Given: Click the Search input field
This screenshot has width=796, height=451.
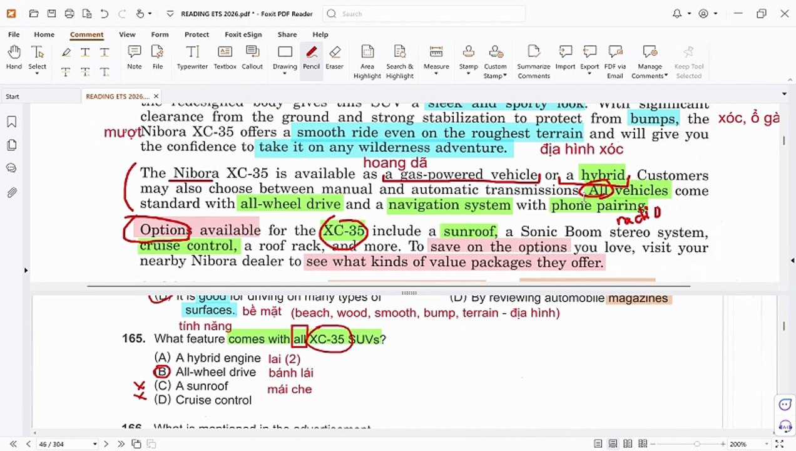Looking at the screenshot, I should pos(424,14).
